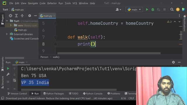Viewport: 187px width, 105px height.
Task: Go to next highlighted error arrow
Action: tap(179, 22)
